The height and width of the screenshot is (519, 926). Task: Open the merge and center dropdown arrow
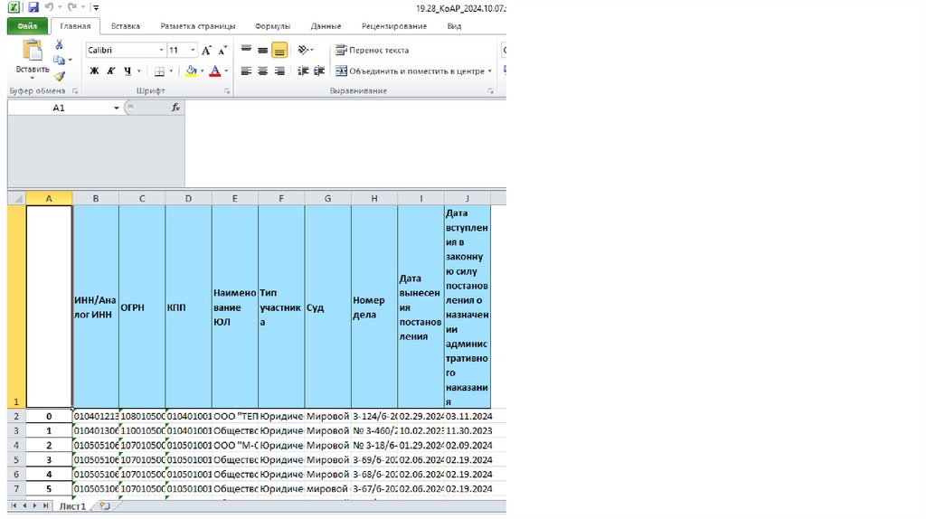point(489,71)
